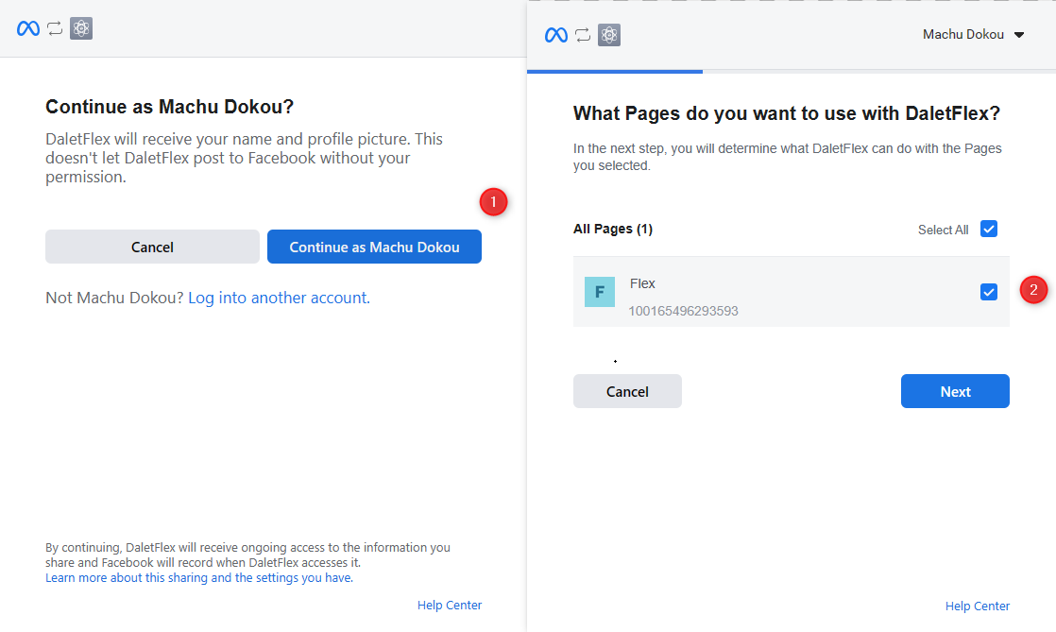
Task: Cancel the Page selection dialog
Action: (627, 391)
